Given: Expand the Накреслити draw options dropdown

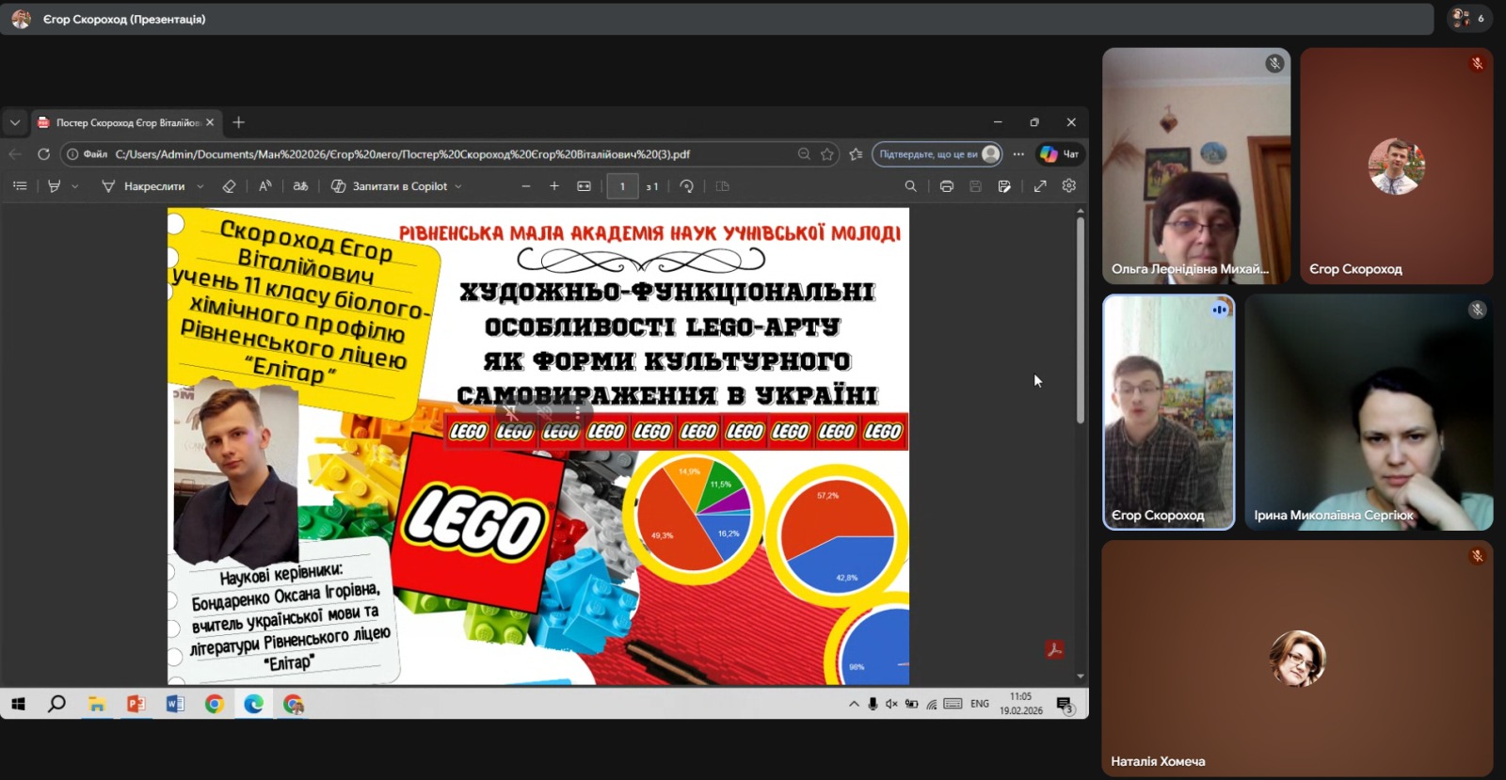Looking at the screenshot, I should point(200,186).
